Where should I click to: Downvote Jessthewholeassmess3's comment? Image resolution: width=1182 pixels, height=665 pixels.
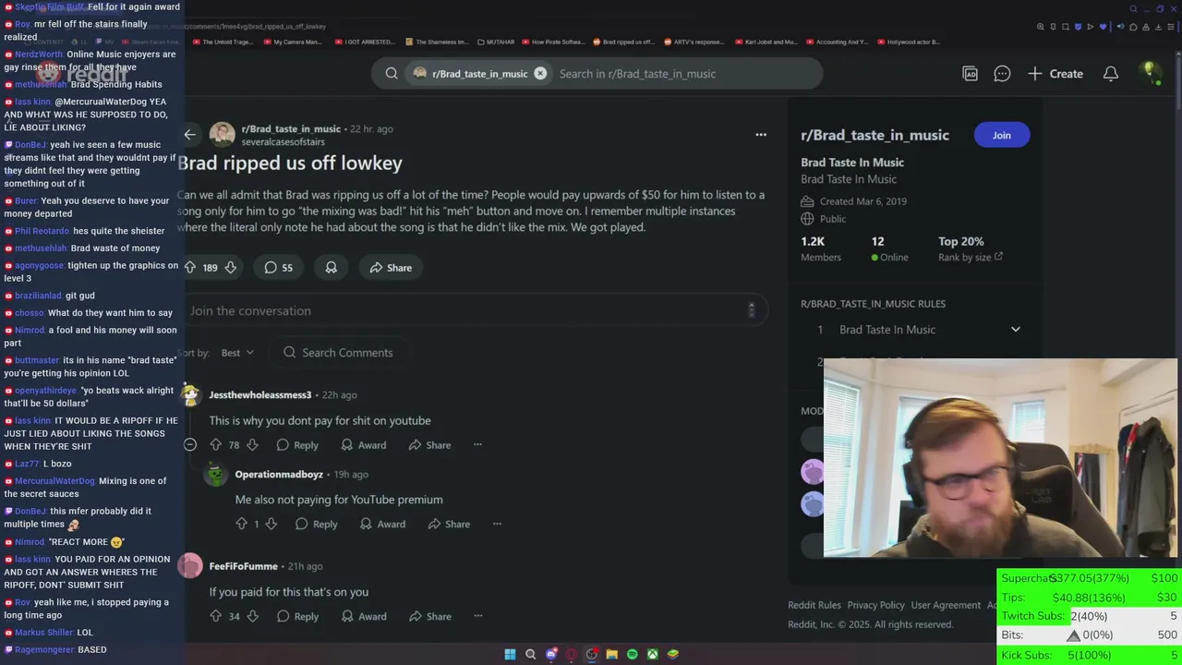[x=252, y=445]
